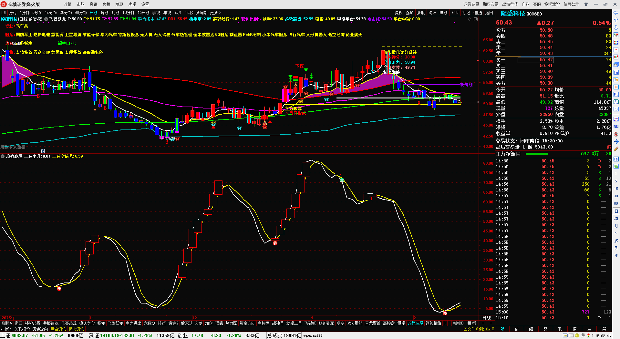Click the 画线 drawing button
Image resolution: width=620 pixels, height=339 pixels.
444,13
